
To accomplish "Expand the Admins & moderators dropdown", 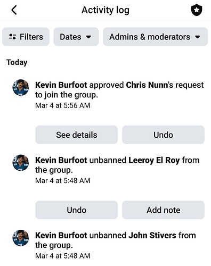I will tap(155, 37).
